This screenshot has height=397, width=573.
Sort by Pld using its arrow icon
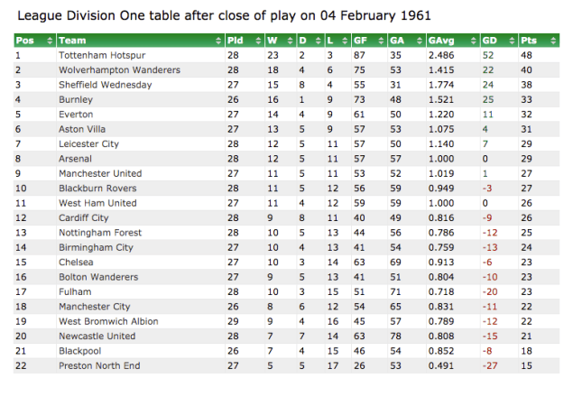click(x=257, y=41)
